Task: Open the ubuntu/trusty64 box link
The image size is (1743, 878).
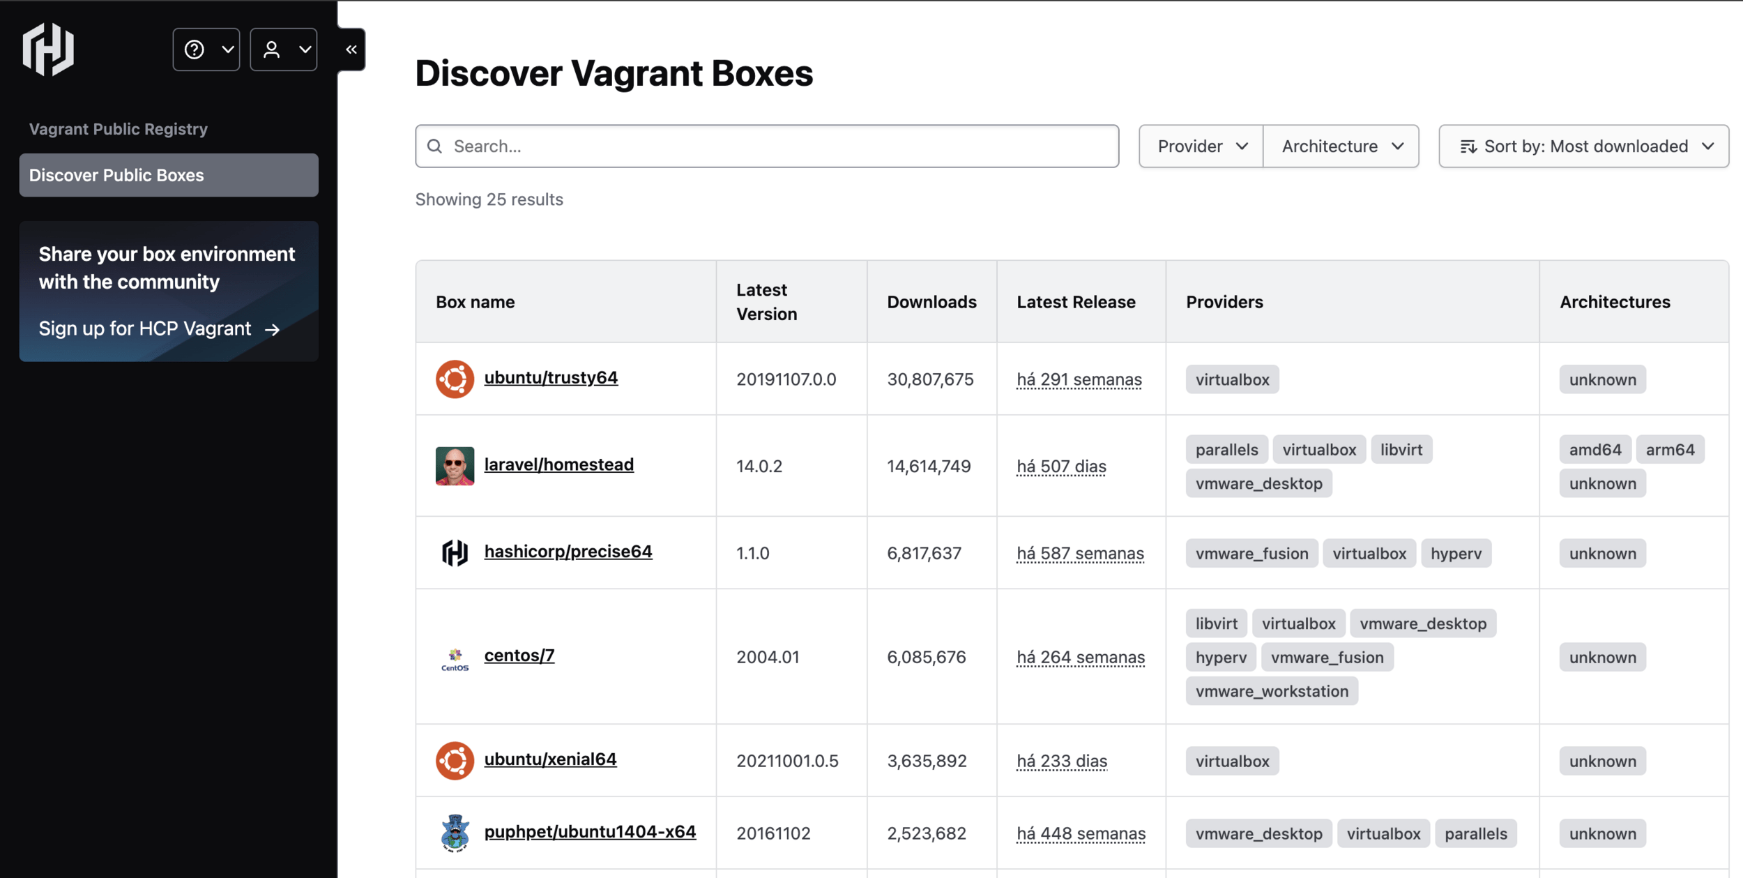Action: click(x=551, y=377)
